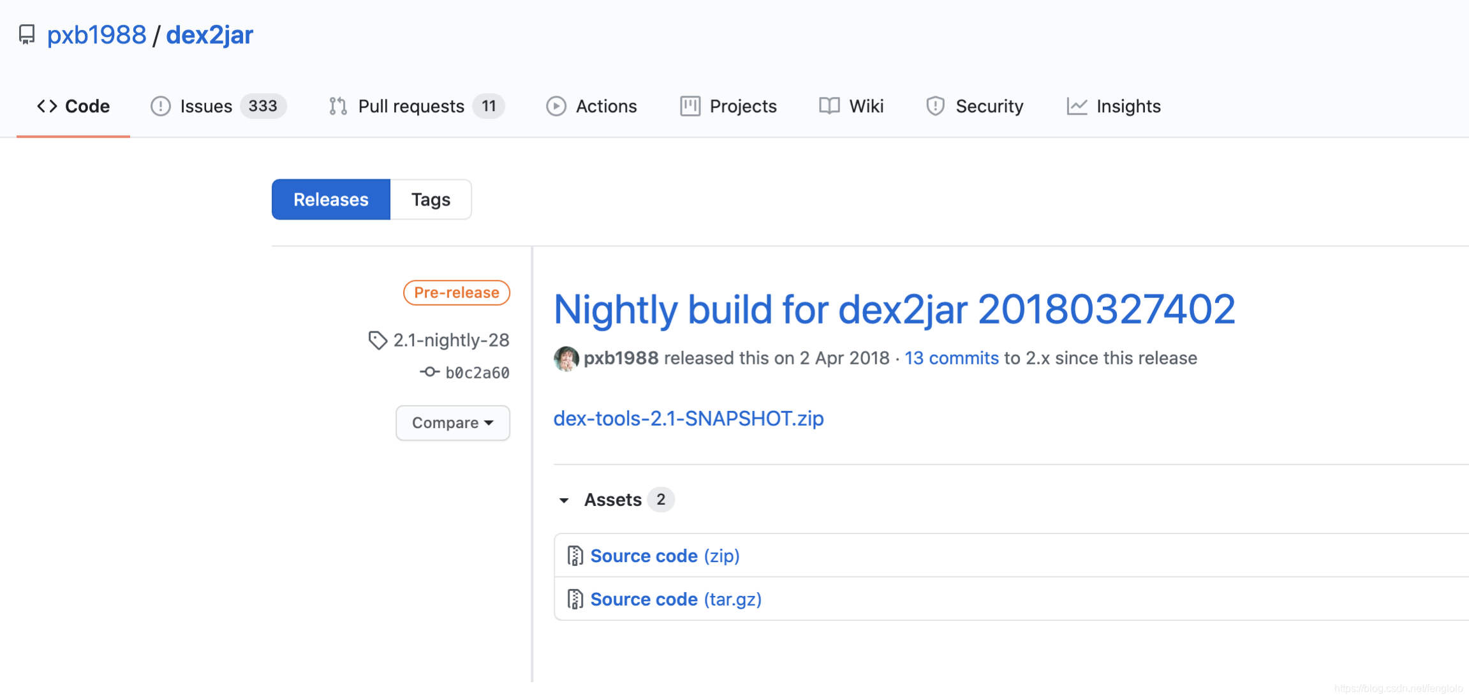Click the Security shield icon
Image resolution: width=1469 pixels, height=700 pixels.
pos(935,106)
